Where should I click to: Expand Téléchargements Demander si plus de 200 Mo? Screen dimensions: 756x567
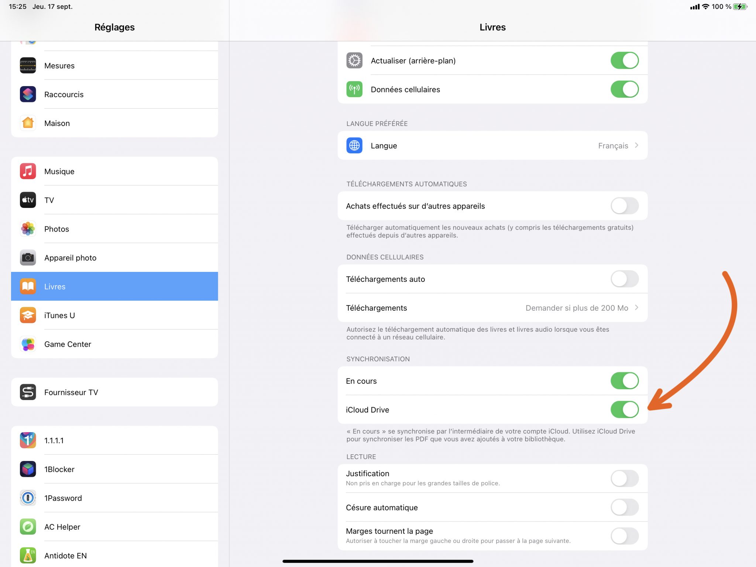pos(636,308)
